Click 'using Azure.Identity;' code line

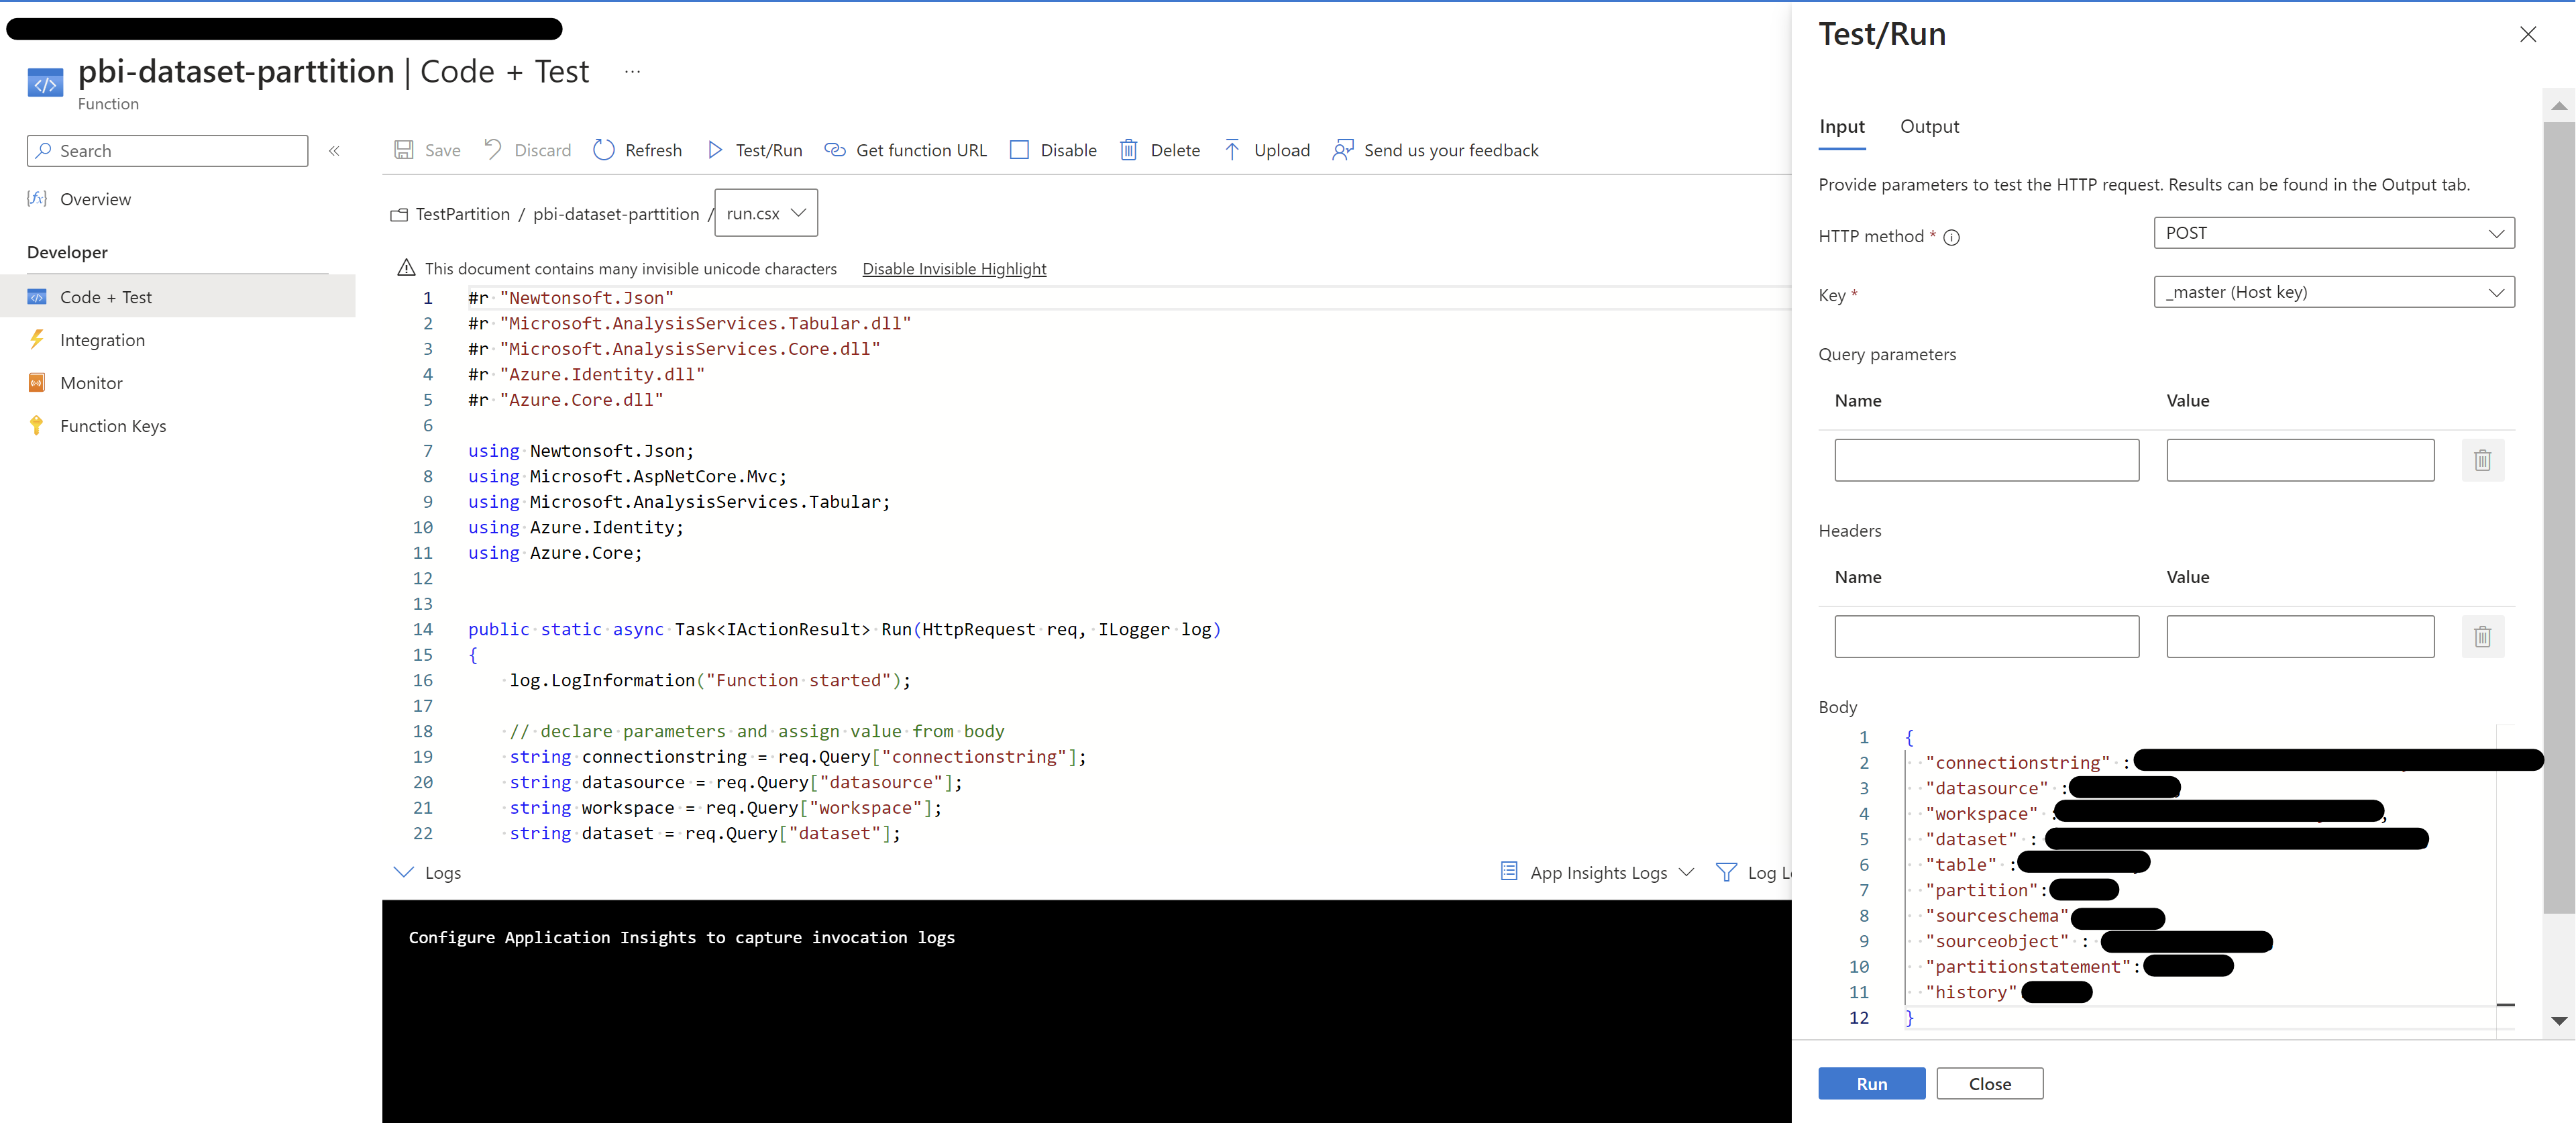coord(576,527)
